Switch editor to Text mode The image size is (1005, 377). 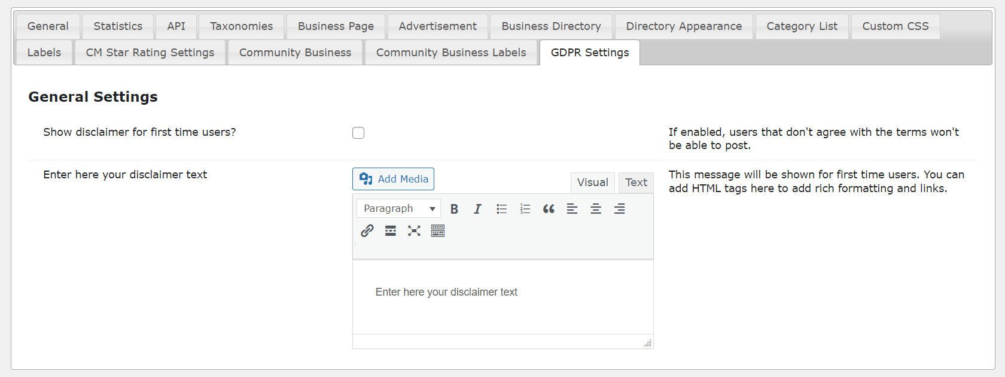tap(636, 183)
